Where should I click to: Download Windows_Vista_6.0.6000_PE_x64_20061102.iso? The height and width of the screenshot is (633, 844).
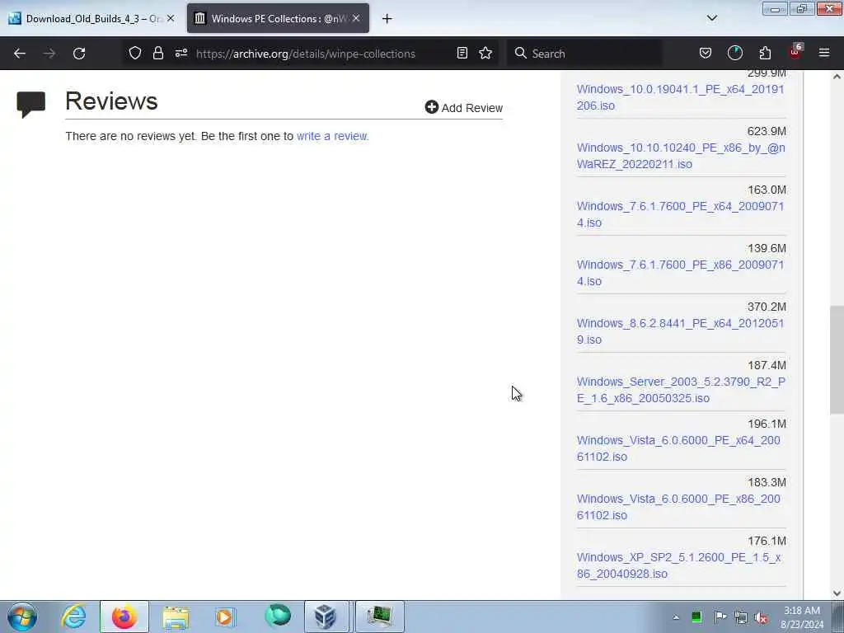[x=678, y=448]
